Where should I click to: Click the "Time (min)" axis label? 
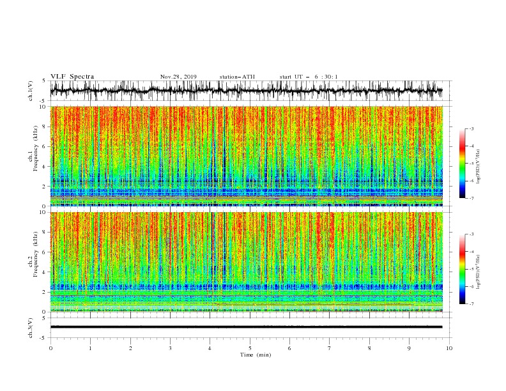[x=256, y=355]
